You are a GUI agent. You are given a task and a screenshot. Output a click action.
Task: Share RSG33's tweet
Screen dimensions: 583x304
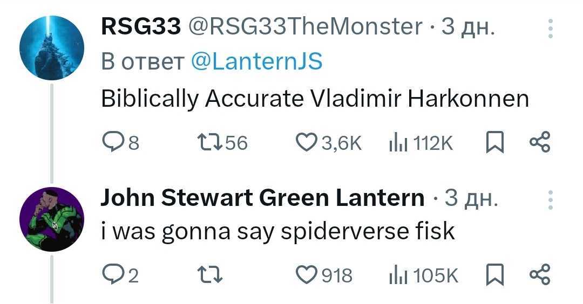click(540, 143)
